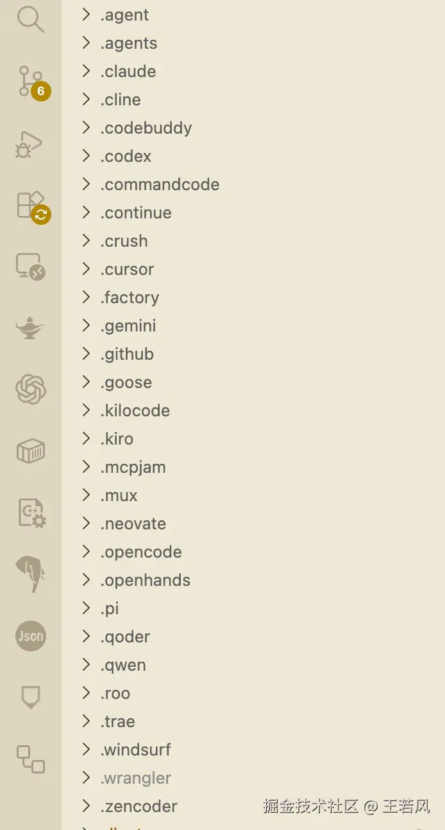Open the Run and Debug view
The image size is (445, 830).
(30, 144)
